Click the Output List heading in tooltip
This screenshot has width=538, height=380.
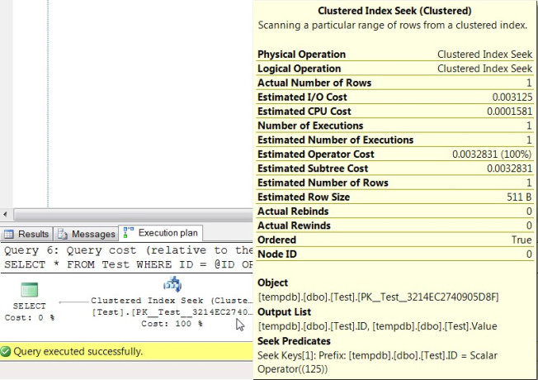(x=284, y=312)
